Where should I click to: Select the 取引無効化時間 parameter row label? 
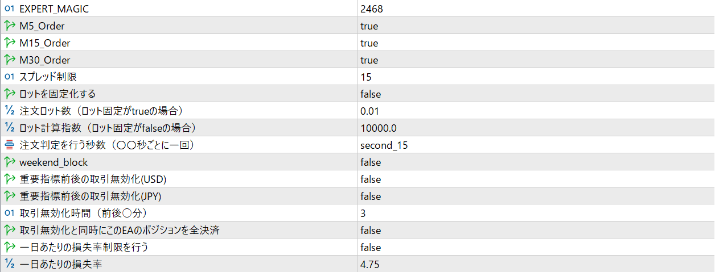(83, 214)
